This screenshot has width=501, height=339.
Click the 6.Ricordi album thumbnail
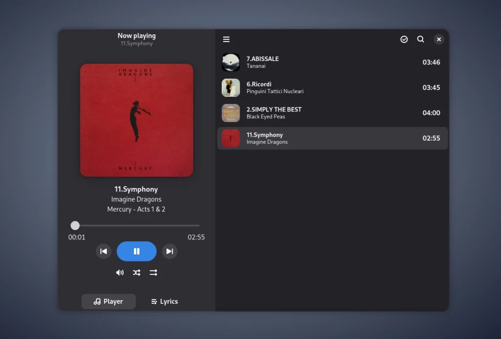(x=231, y=88)
